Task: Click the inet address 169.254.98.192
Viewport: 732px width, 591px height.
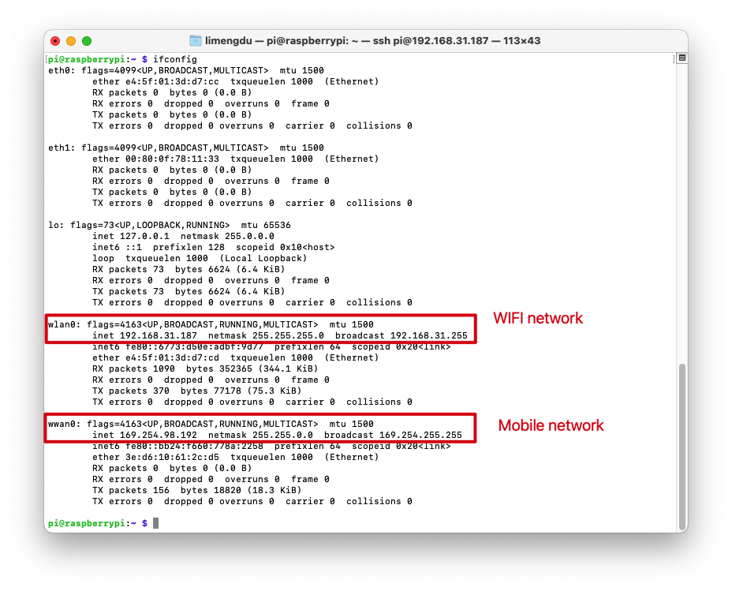Action: pyautogui.click(x=159, y=435)
